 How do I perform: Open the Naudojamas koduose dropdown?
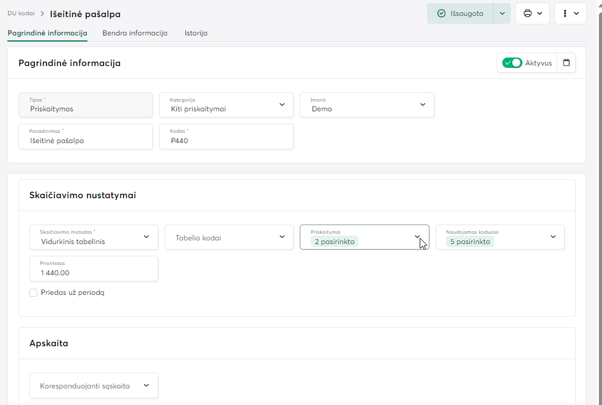[499, 237]
